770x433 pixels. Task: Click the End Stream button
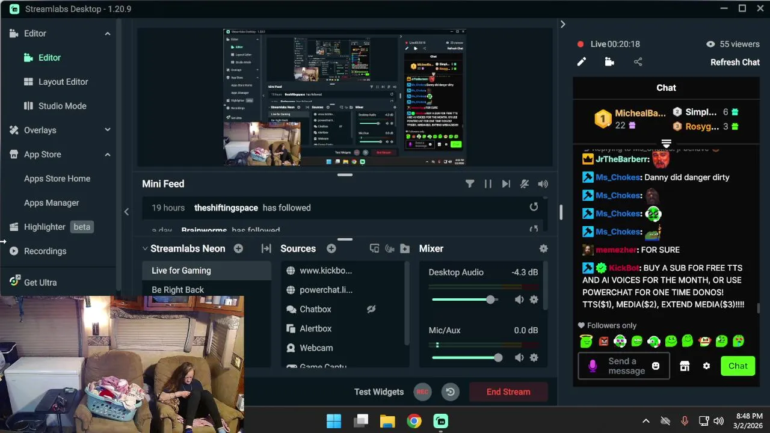point(508,392)
